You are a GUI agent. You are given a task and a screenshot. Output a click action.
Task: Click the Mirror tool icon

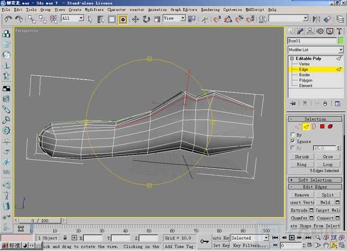click(x=316, y=19)
